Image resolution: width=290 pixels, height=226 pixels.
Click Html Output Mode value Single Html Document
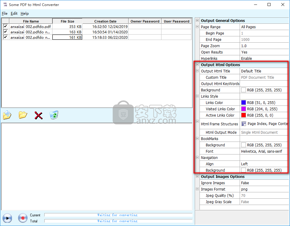(x=264, y=132)
